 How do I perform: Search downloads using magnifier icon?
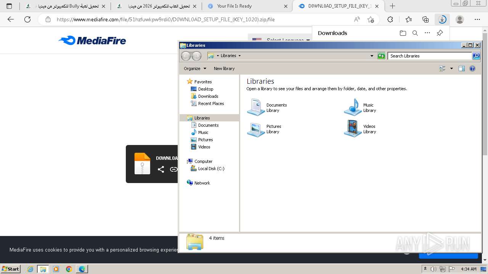click(415, 33)
